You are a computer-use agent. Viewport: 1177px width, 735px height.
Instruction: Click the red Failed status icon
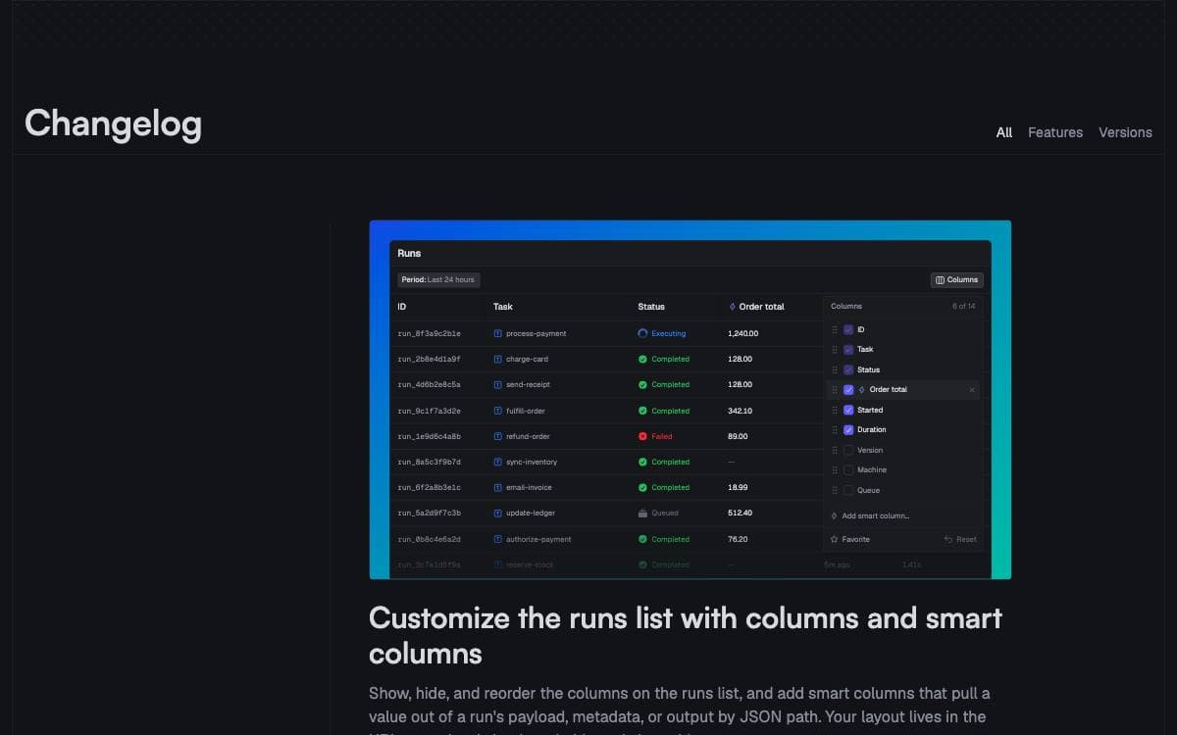coord(642,436)
